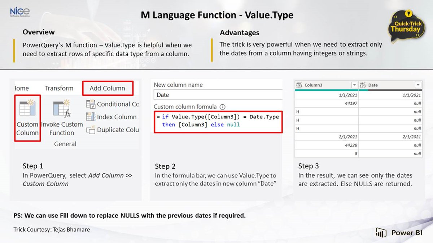The width and height of the screenshot is (433, 243).
Task: Click inside the New column name field
Action: click(218, 95)
